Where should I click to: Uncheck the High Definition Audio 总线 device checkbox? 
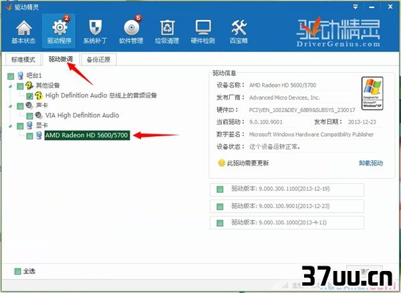point(29,96)
